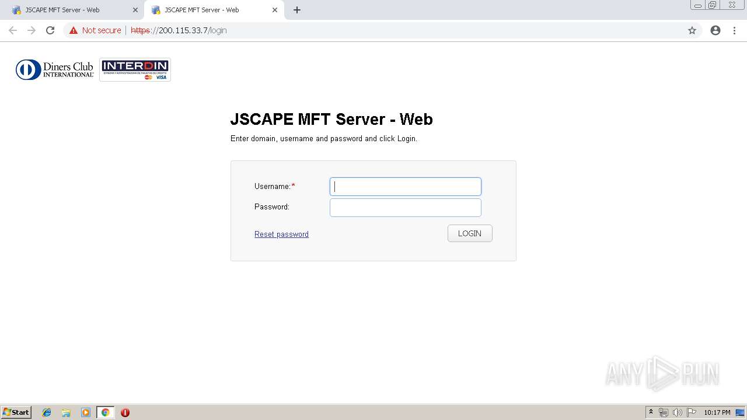Show hidden system tray icons
This screenshot has width=747, height=420.
(x=651, y=412)
